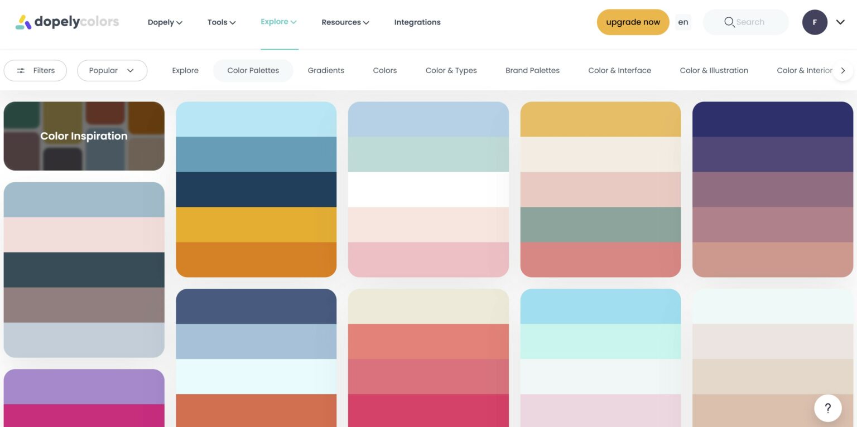Open the Integrations page

click(x=417, y=22)
